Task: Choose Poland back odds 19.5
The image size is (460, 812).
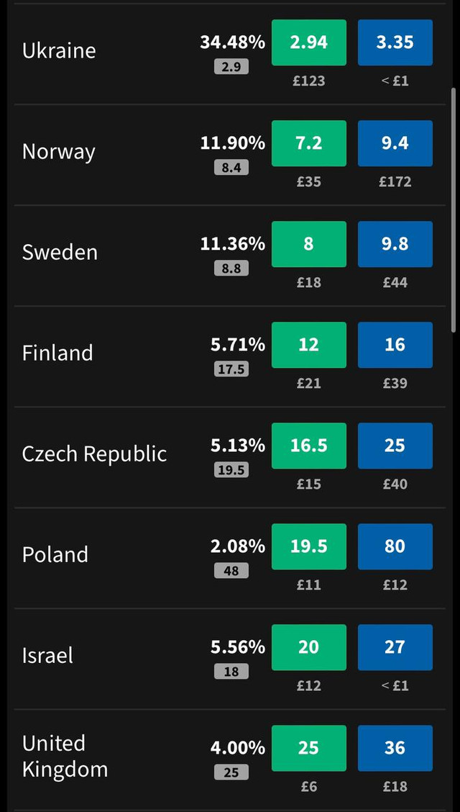Action: tap(308, 546)
